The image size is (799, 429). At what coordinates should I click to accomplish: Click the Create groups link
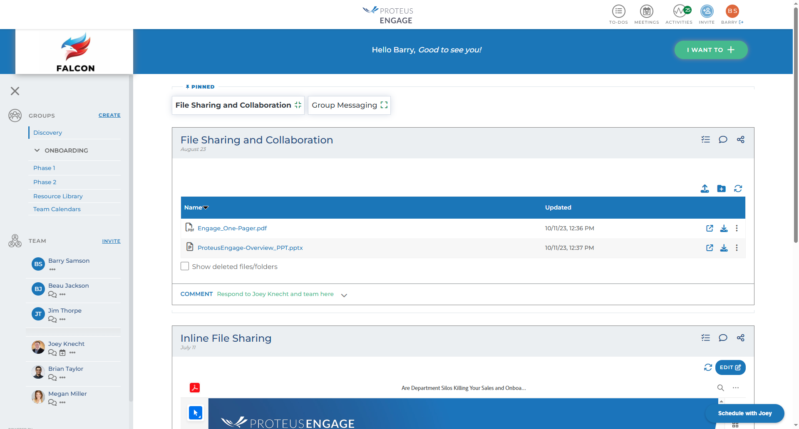(x=109, y=115)
